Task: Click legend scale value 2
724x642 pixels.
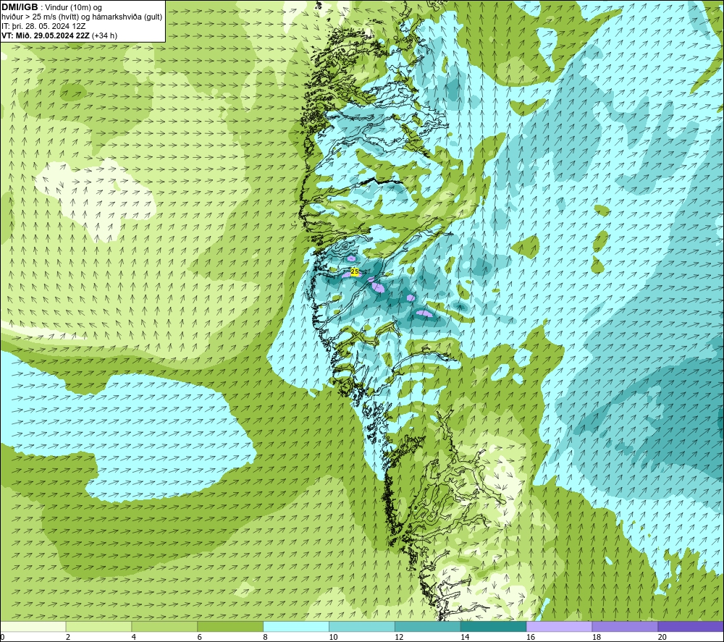Action: (x=68, y=637)
